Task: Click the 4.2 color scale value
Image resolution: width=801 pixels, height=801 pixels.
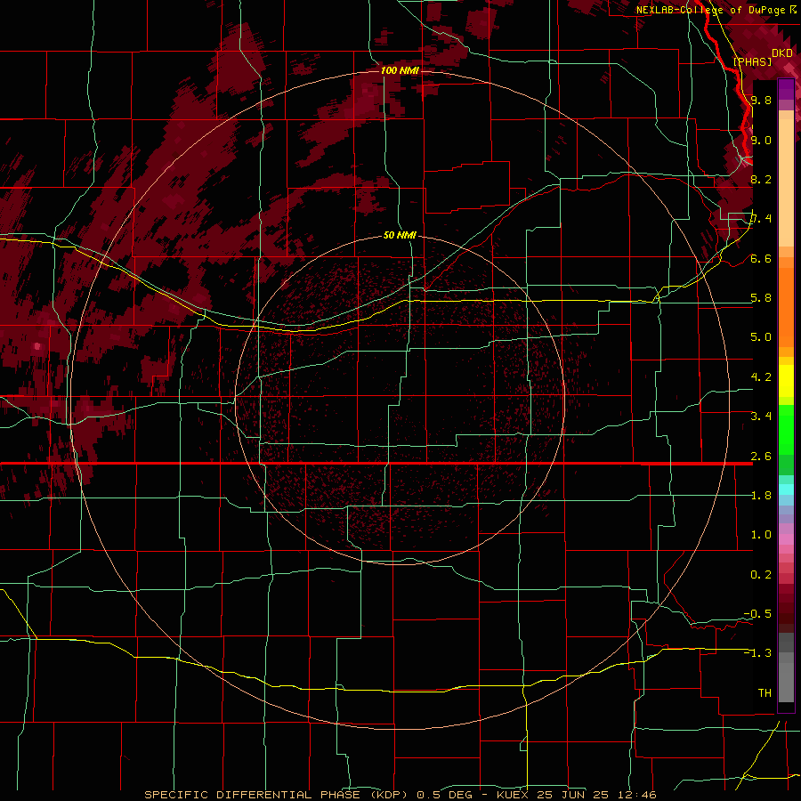Action: pos(761,377)
